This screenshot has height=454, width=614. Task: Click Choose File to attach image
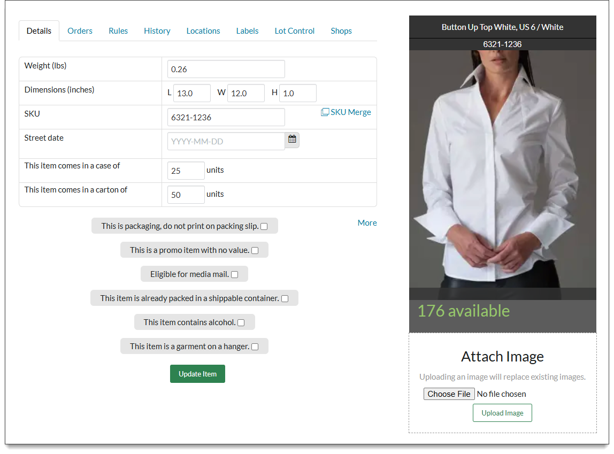click(449, 394)
